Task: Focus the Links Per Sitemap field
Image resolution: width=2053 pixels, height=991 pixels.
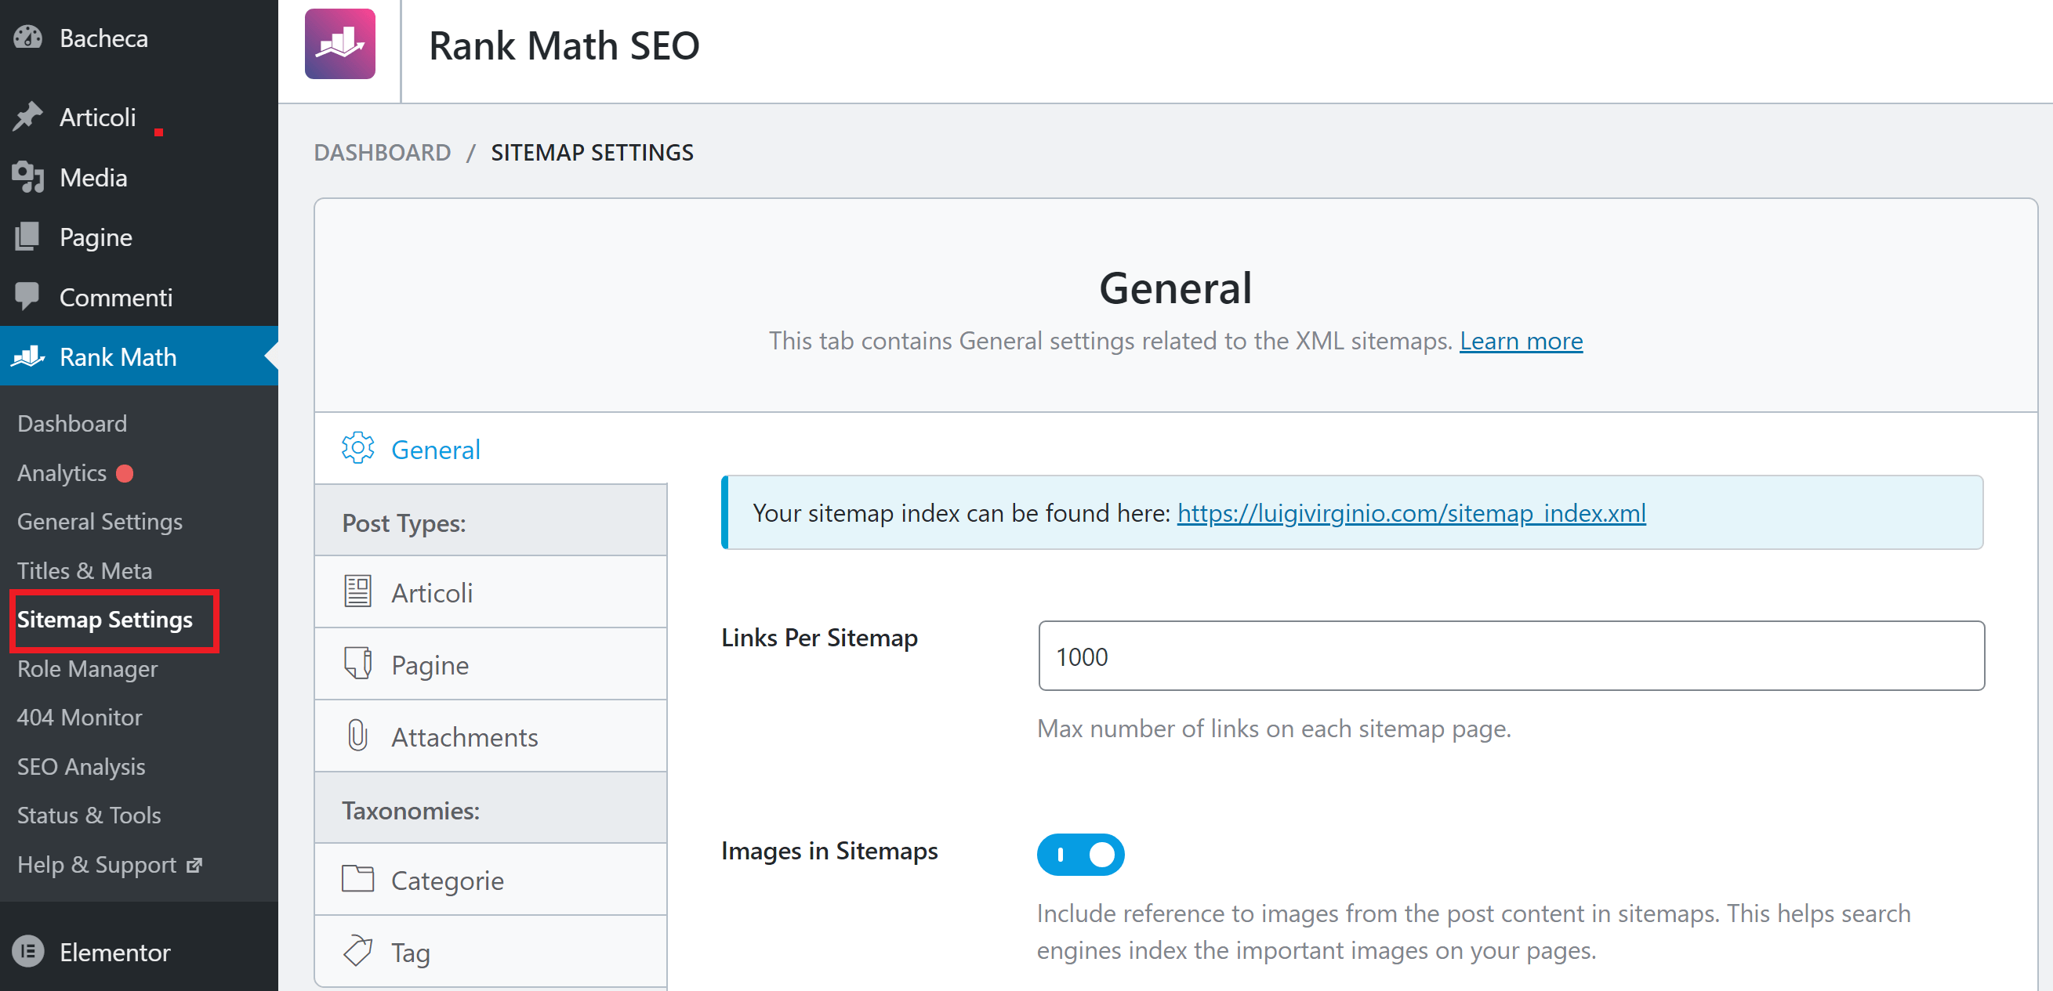Action: 1511,656
